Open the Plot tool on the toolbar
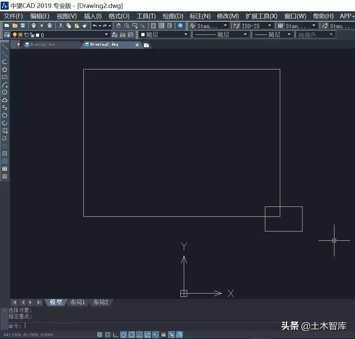355x339 pixels. click(33, 26)
